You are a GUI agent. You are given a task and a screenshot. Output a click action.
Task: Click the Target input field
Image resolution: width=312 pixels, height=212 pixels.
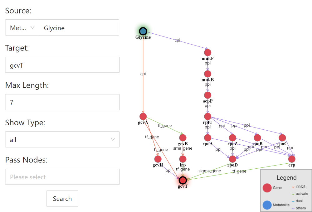point(62,65)
